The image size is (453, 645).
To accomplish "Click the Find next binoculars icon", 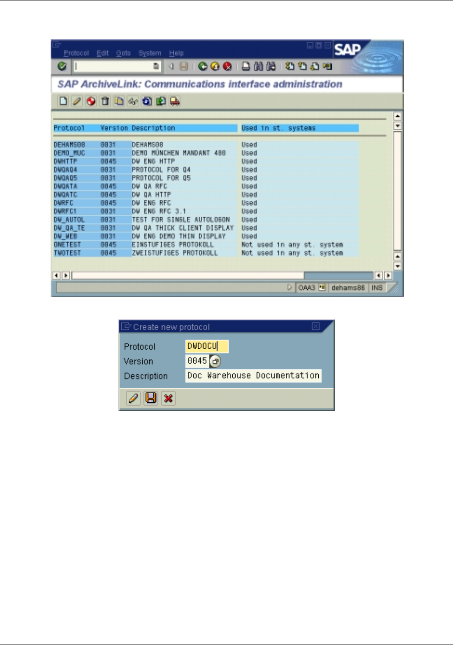I will click(271, 66).
